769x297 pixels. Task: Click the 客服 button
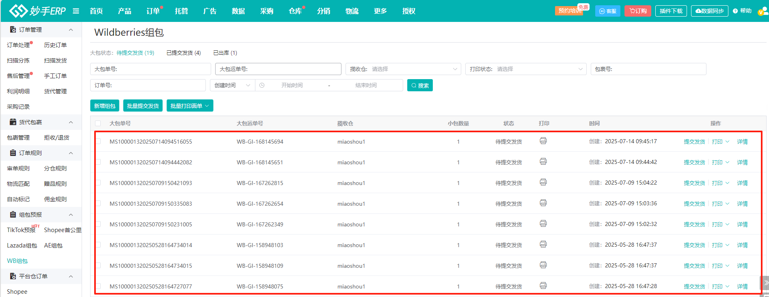click(608, 11)
